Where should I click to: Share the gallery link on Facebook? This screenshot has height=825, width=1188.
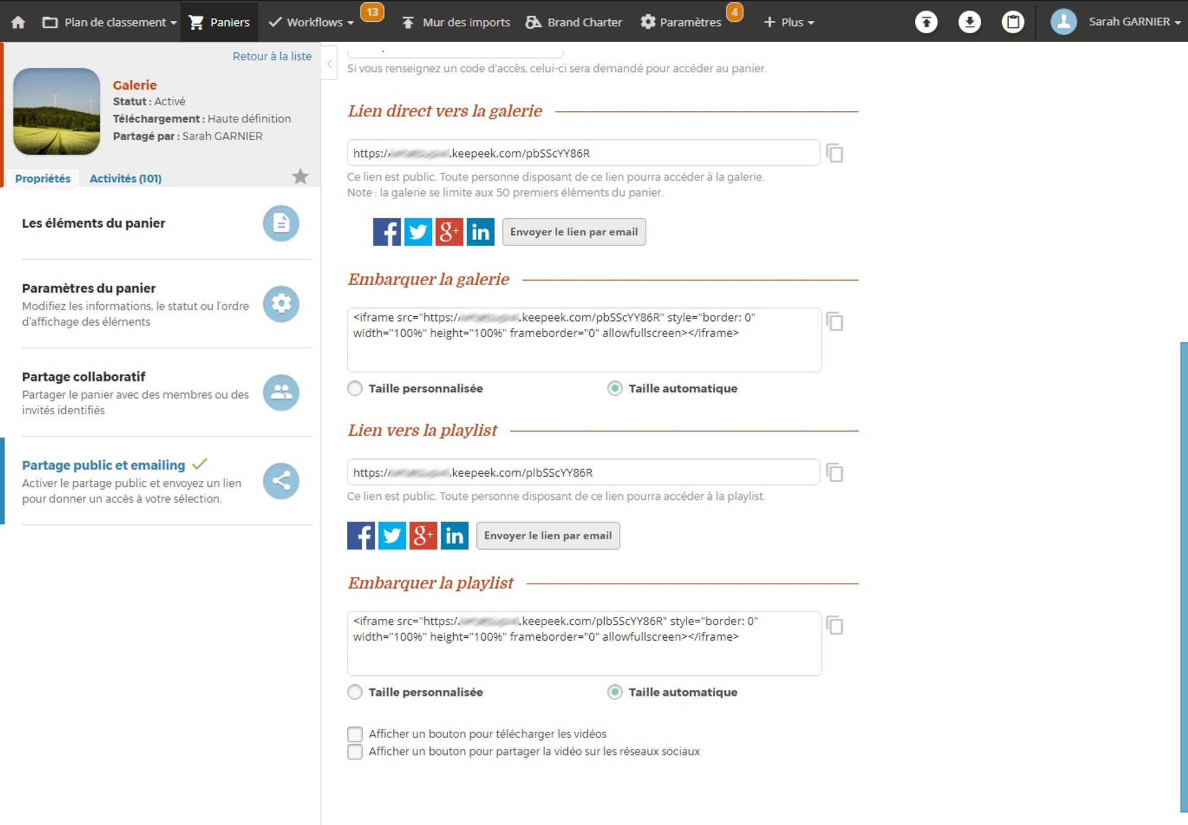coord(387,232)
